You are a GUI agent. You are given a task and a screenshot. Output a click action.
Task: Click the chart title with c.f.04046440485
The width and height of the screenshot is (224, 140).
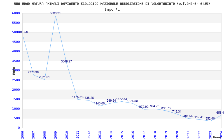pyautogui.click(x=112, y=4)
